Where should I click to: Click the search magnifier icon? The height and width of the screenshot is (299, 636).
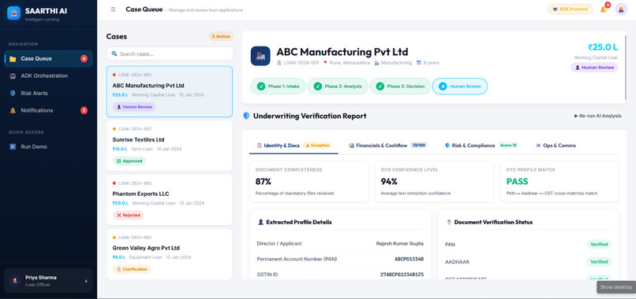click(x=114, y=54)
